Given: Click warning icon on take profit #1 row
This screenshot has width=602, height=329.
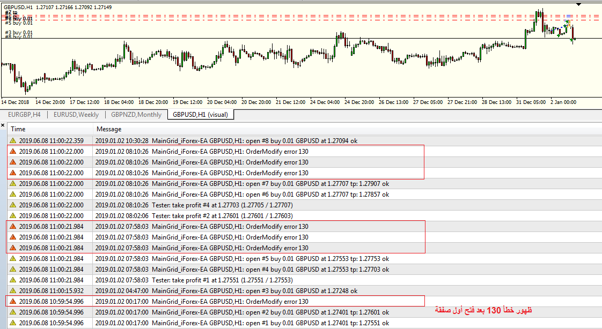Looking at the screenshot, I should (x=13, y=280).
